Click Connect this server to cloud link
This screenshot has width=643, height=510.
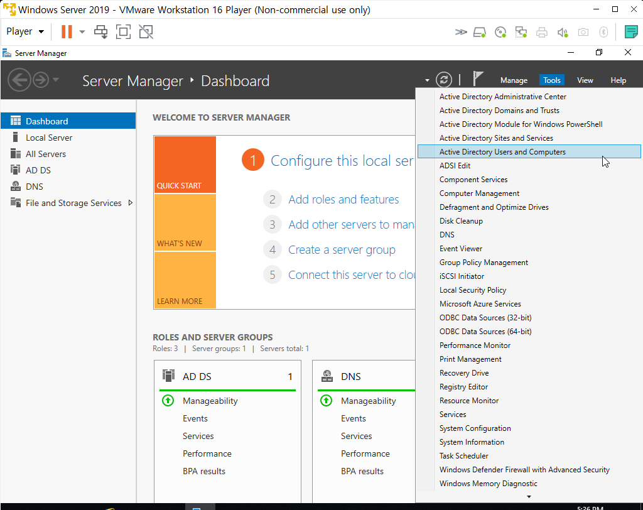pyautogui.click(x=352, y=275)
